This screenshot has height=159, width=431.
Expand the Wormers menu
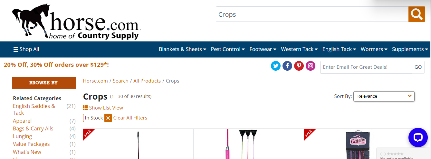(374, 49)
